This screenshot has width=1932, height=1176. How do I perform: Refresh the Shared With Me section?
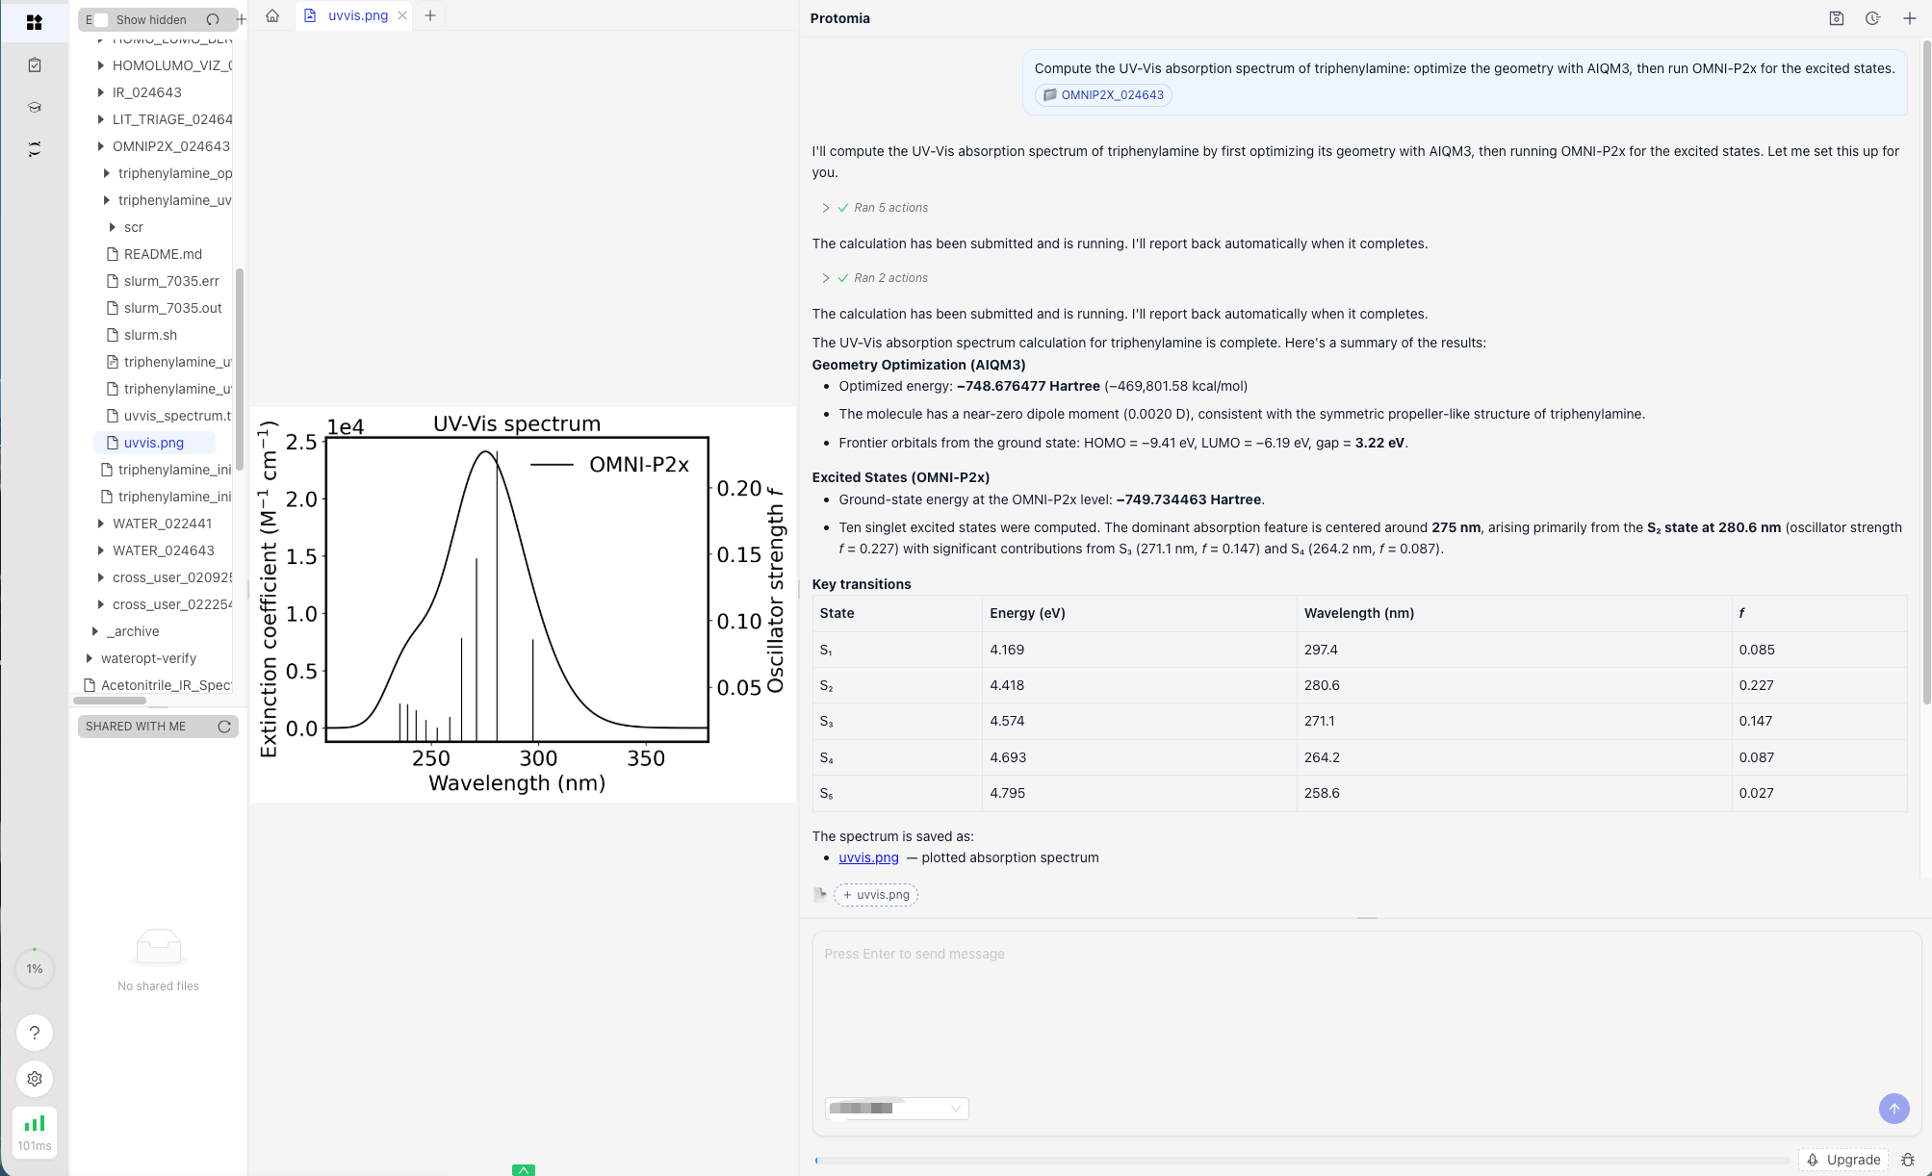click(x=224, y=727)
